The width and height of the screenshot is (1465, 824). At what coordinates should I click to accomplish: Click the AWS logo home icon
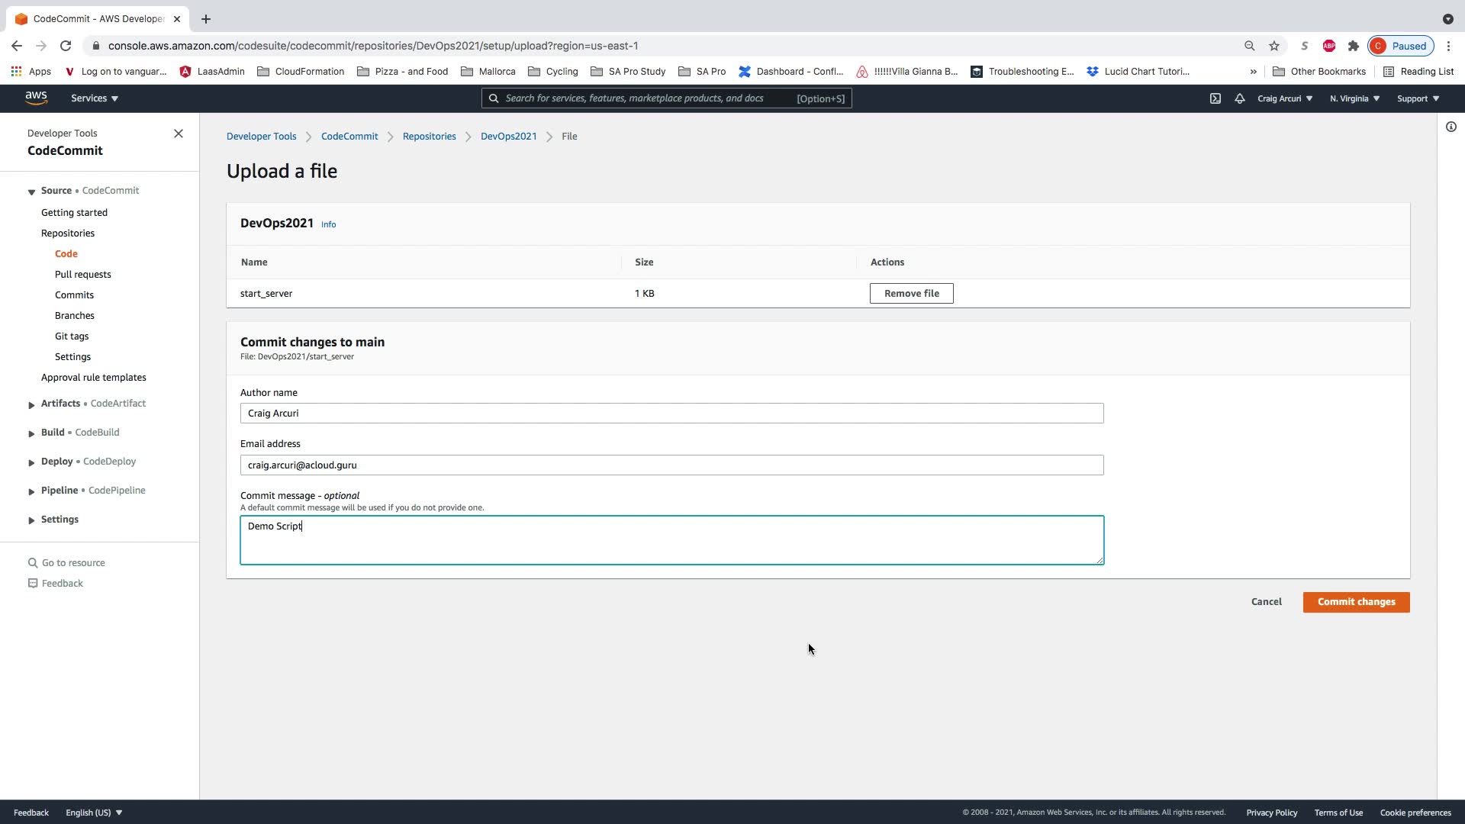36,98
